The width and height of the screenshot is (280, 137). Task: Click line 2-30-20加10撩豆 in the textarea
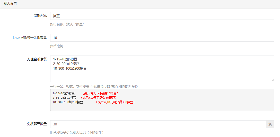66,64
